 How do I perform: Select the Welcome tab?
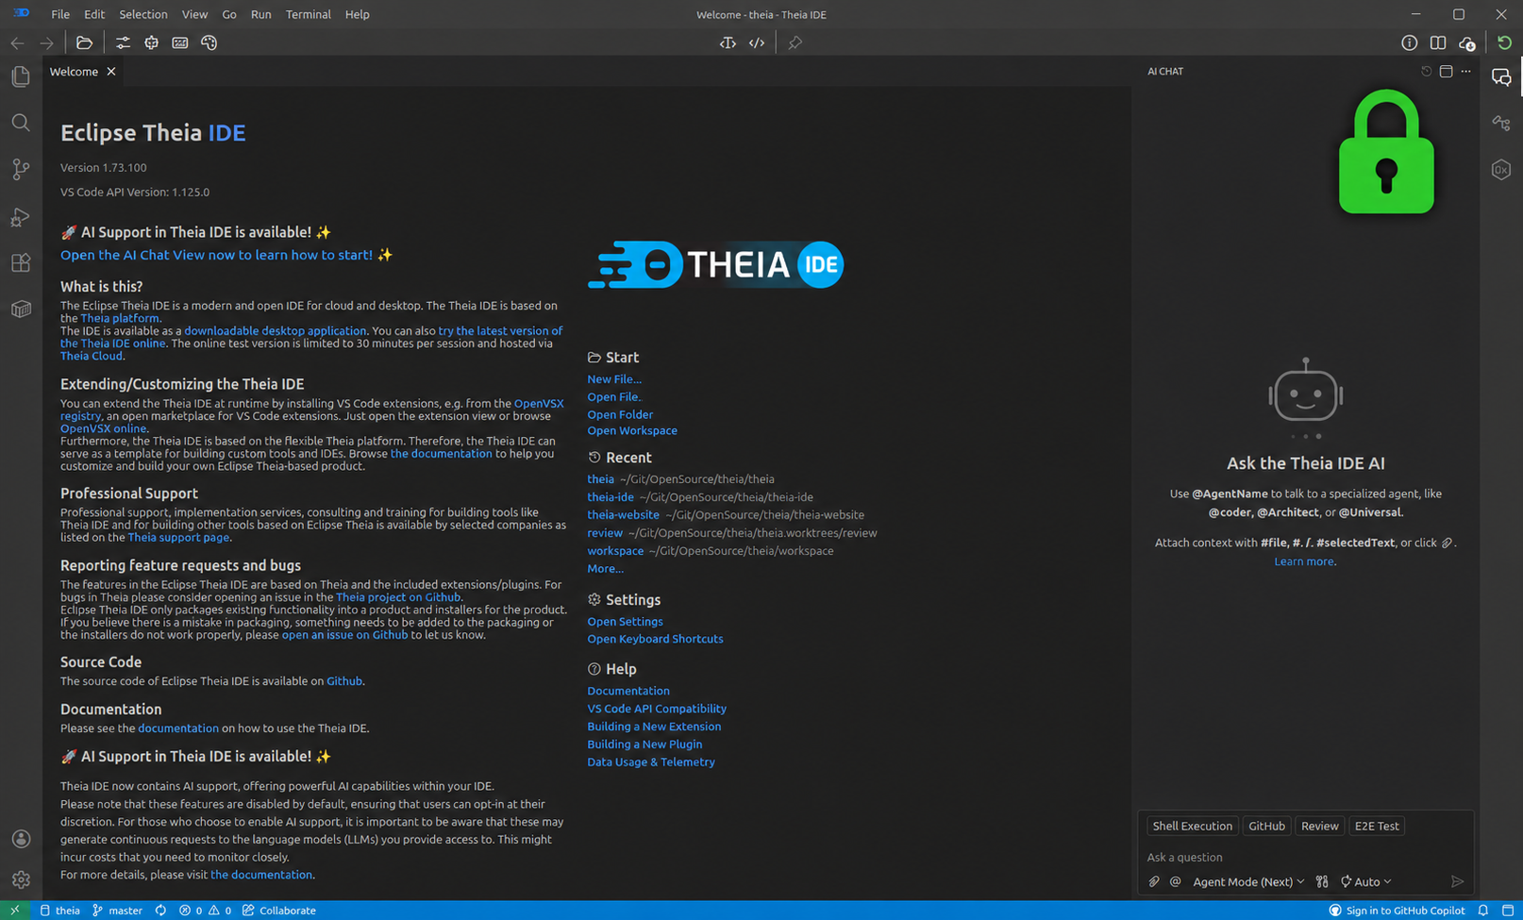[74, 72]
